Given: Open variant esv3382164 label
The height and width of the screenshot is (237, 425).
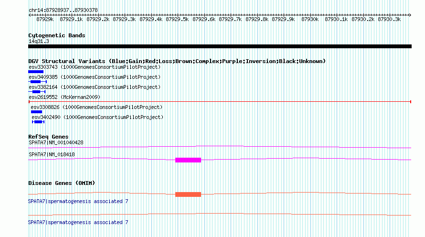Looking at the screenshot, I should click(95, 87).
